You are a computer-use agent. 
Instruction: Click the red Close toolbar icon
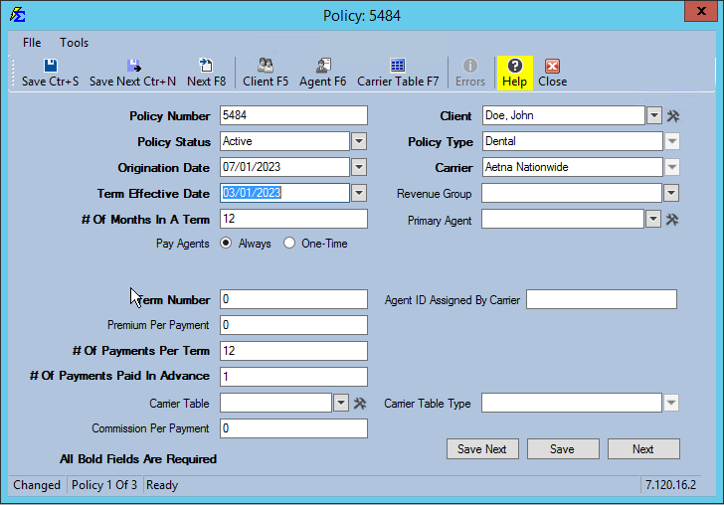(x=552, y=66)
